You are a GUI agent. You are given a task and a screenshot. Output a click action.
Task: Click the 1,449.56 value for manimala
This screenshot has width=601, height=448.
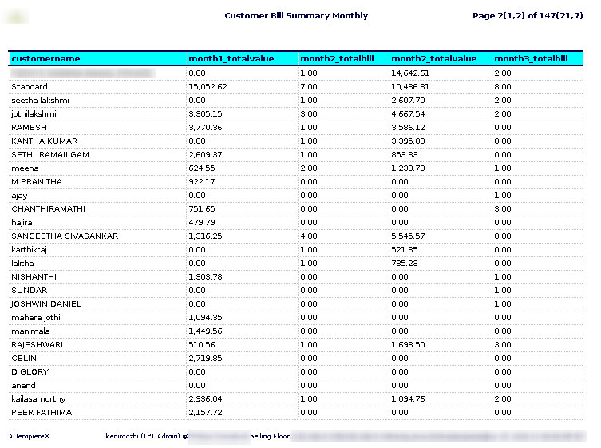coord(205,331)
